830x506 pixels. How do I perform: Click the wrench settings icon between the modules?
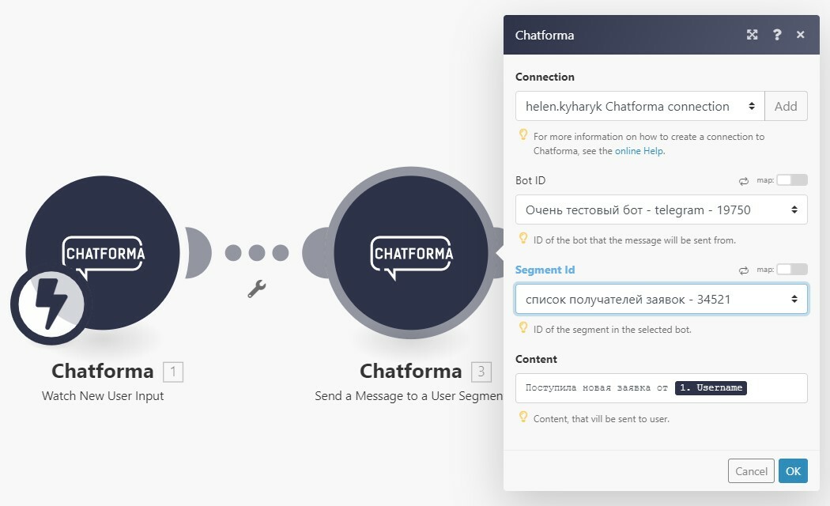click(257, 289)
